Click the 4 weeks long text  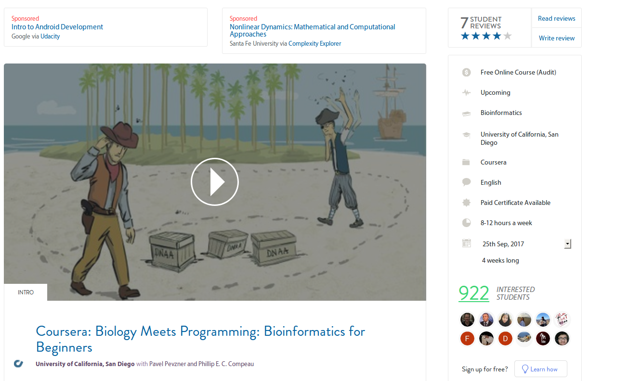point(500,260)
